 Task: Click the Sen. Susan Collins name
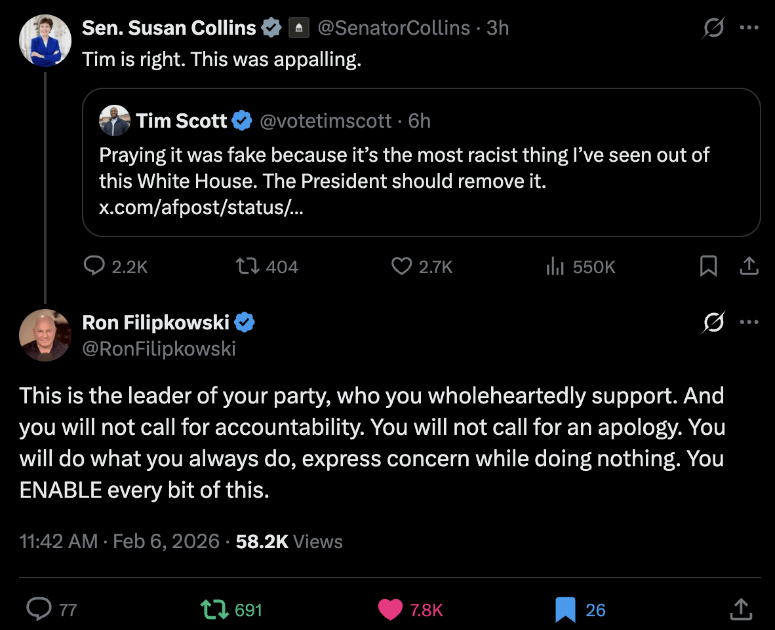pos(169,28)
